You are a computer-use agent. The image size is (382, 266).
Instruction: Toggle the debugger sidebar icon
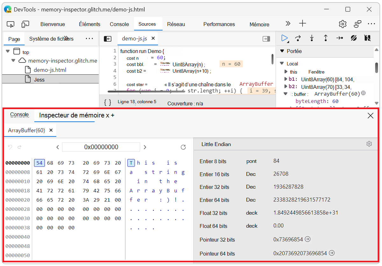point(266,39)
